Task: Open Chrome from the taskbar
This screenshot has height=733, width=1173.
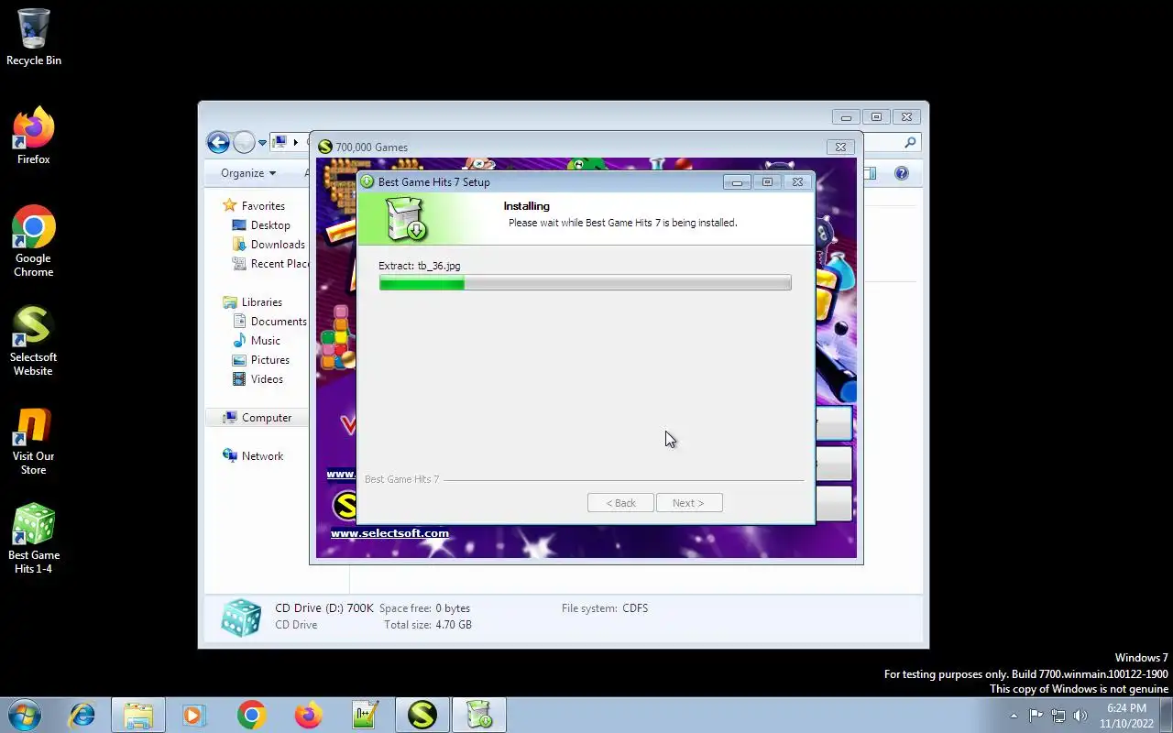Action: click(x=251, y=715)
